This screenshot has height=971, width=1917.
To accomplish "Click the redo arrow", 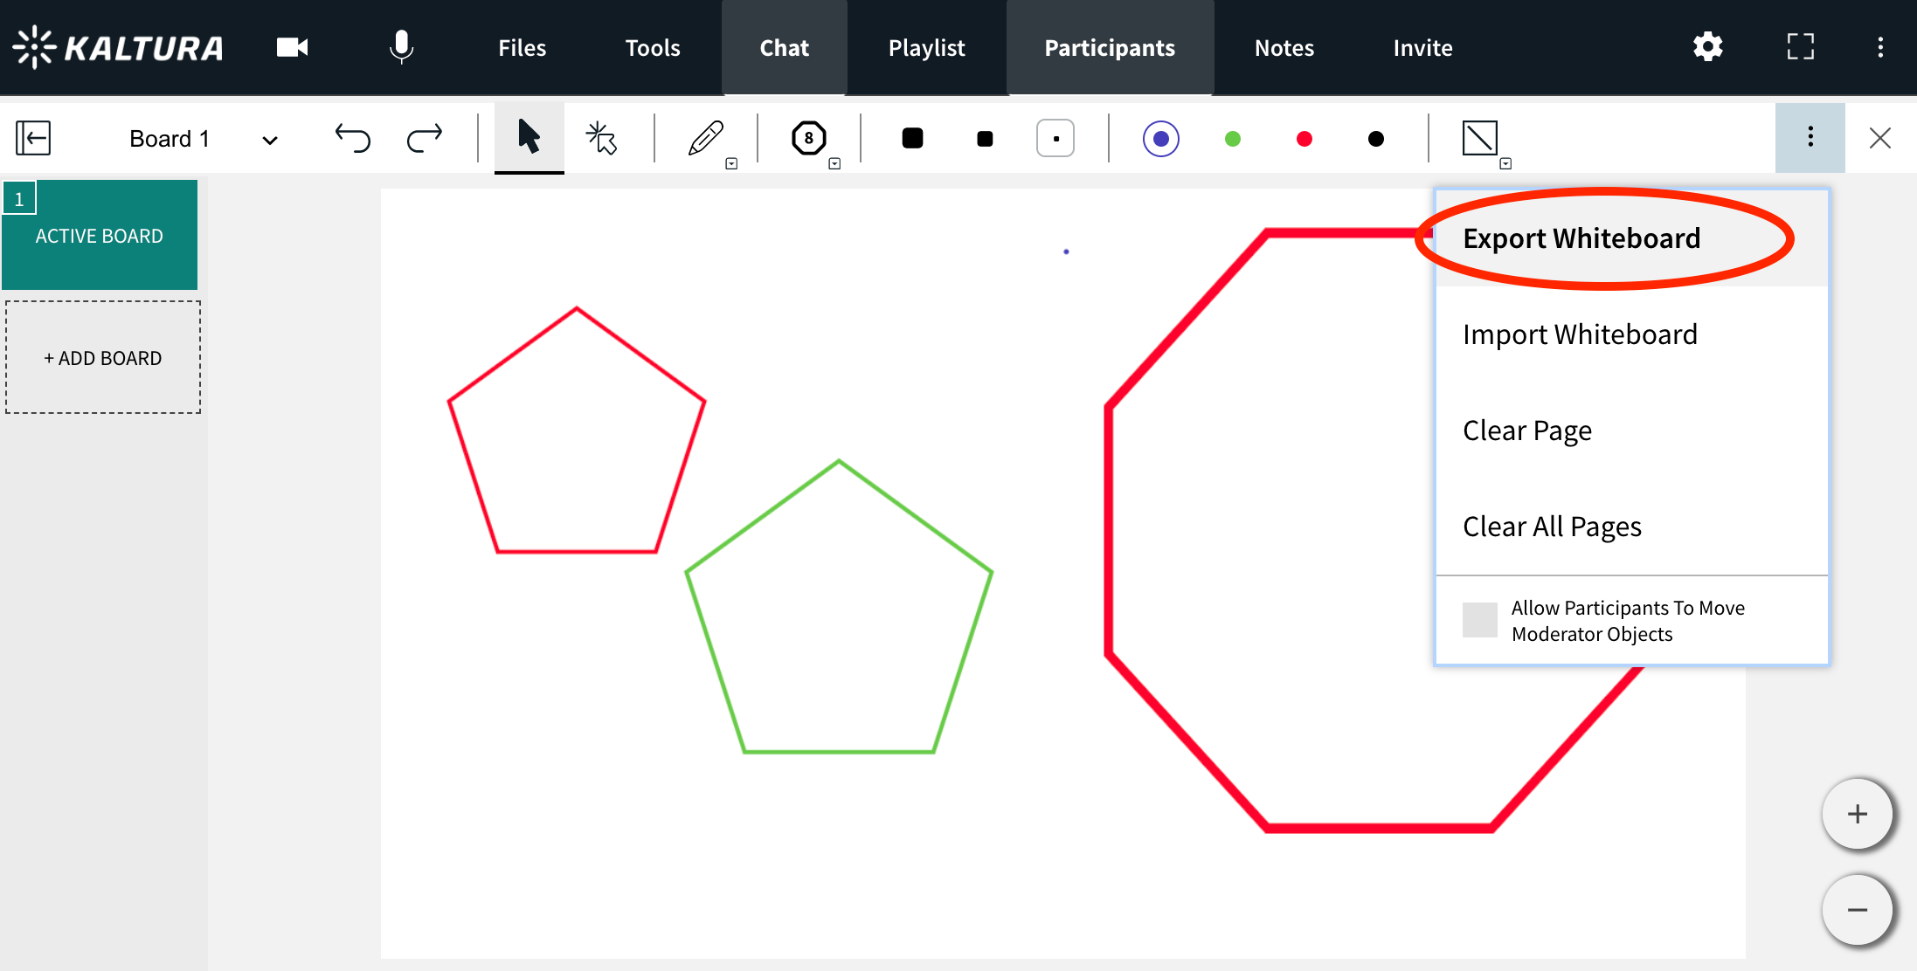I will click(425, 138).
